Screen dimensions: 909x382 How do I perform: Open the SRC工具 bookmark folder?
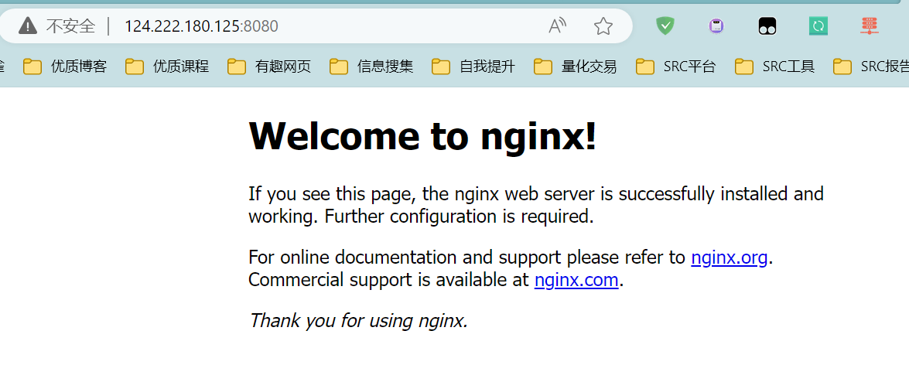(x=774, y=67)
